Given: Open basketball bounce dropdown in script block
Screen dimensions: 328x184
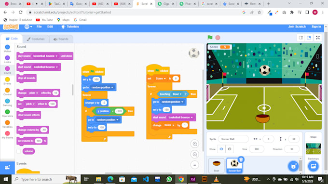Looking at the screenshot, I should pos(180,118).
